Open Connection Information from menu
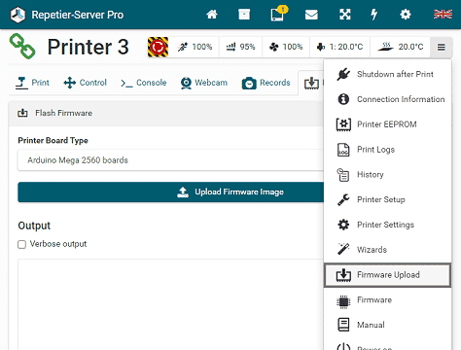The width and height of the screenshot is (461, 350). (x=388, y=99)
